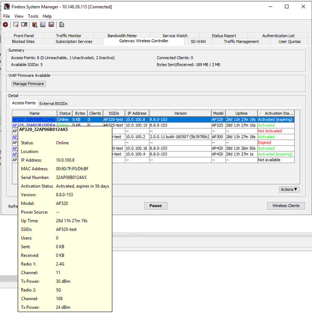Open Performance Console red chart icon

coord(51,25)
